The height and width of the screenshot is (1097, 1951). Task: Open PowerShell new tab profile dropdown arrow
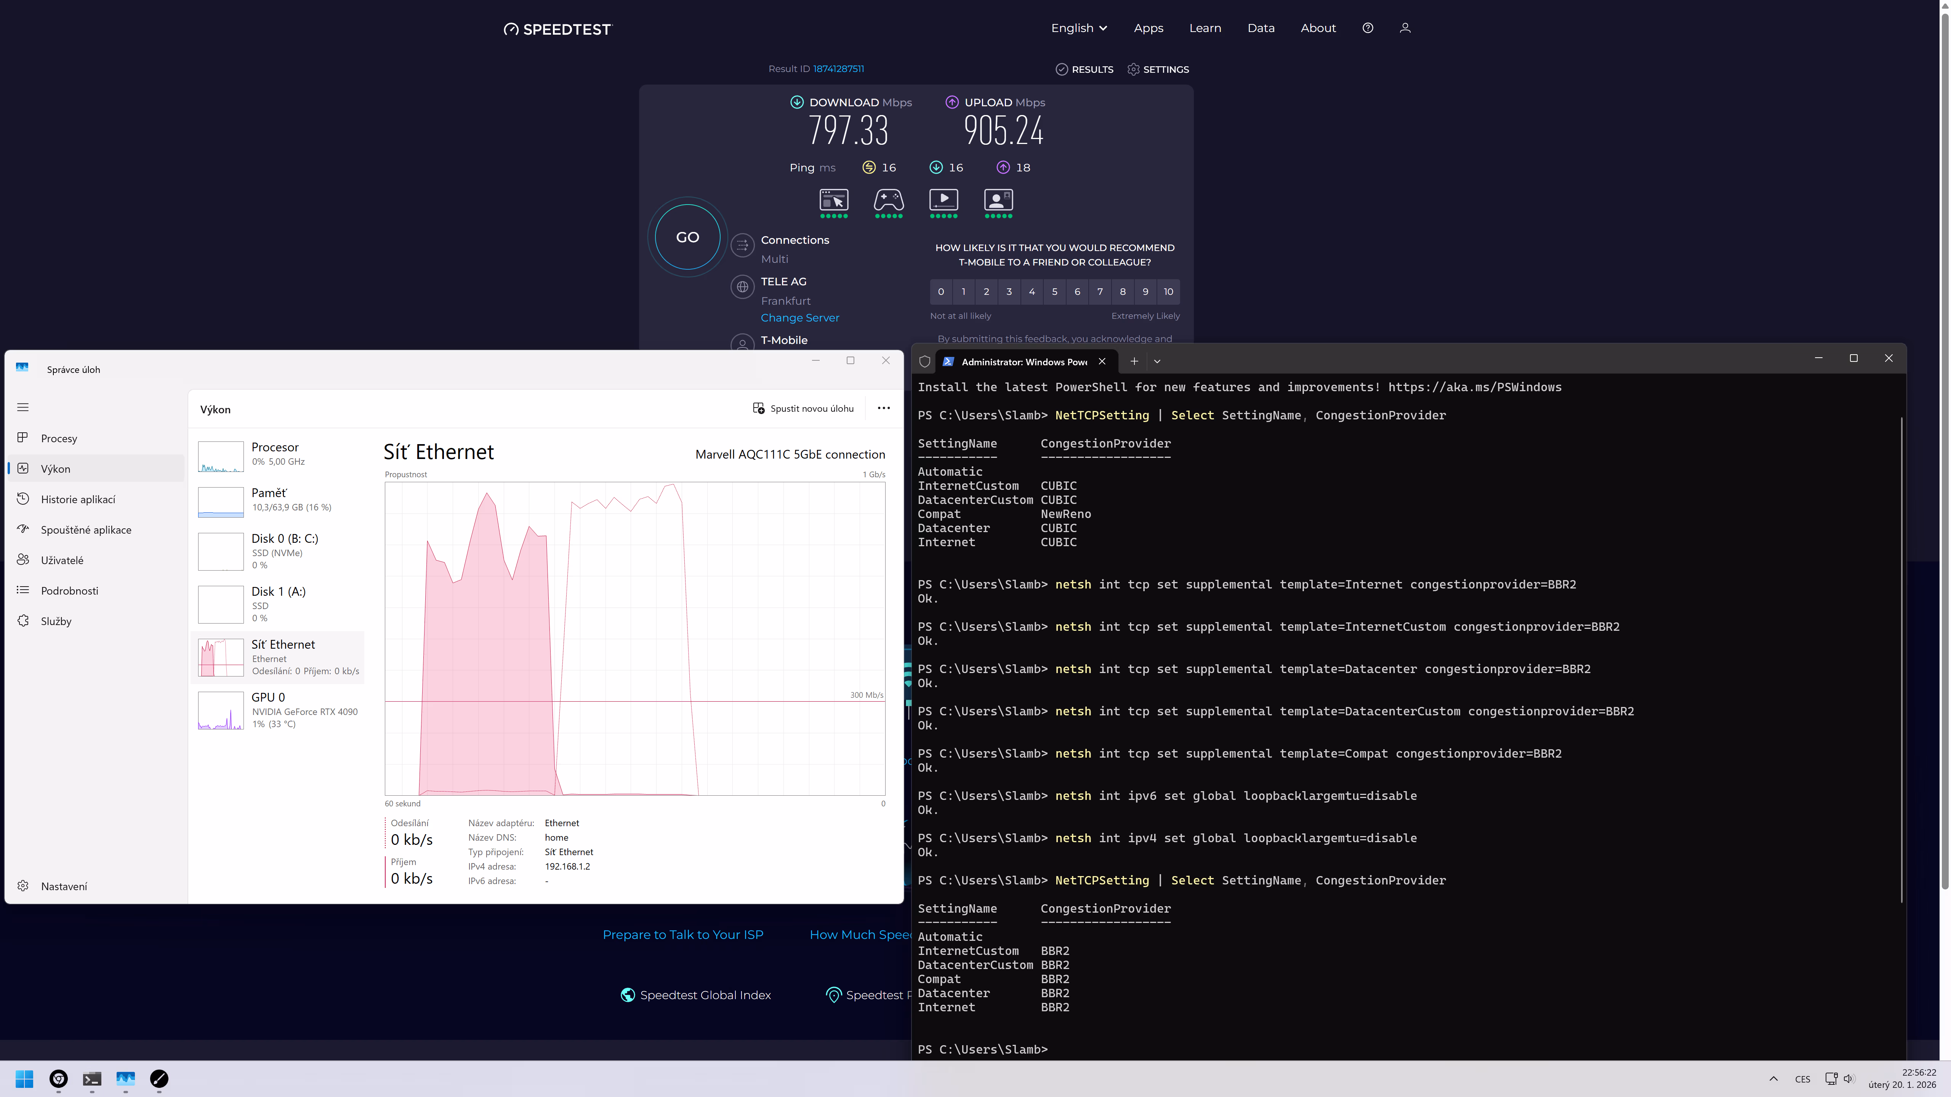click(1157, 362)
